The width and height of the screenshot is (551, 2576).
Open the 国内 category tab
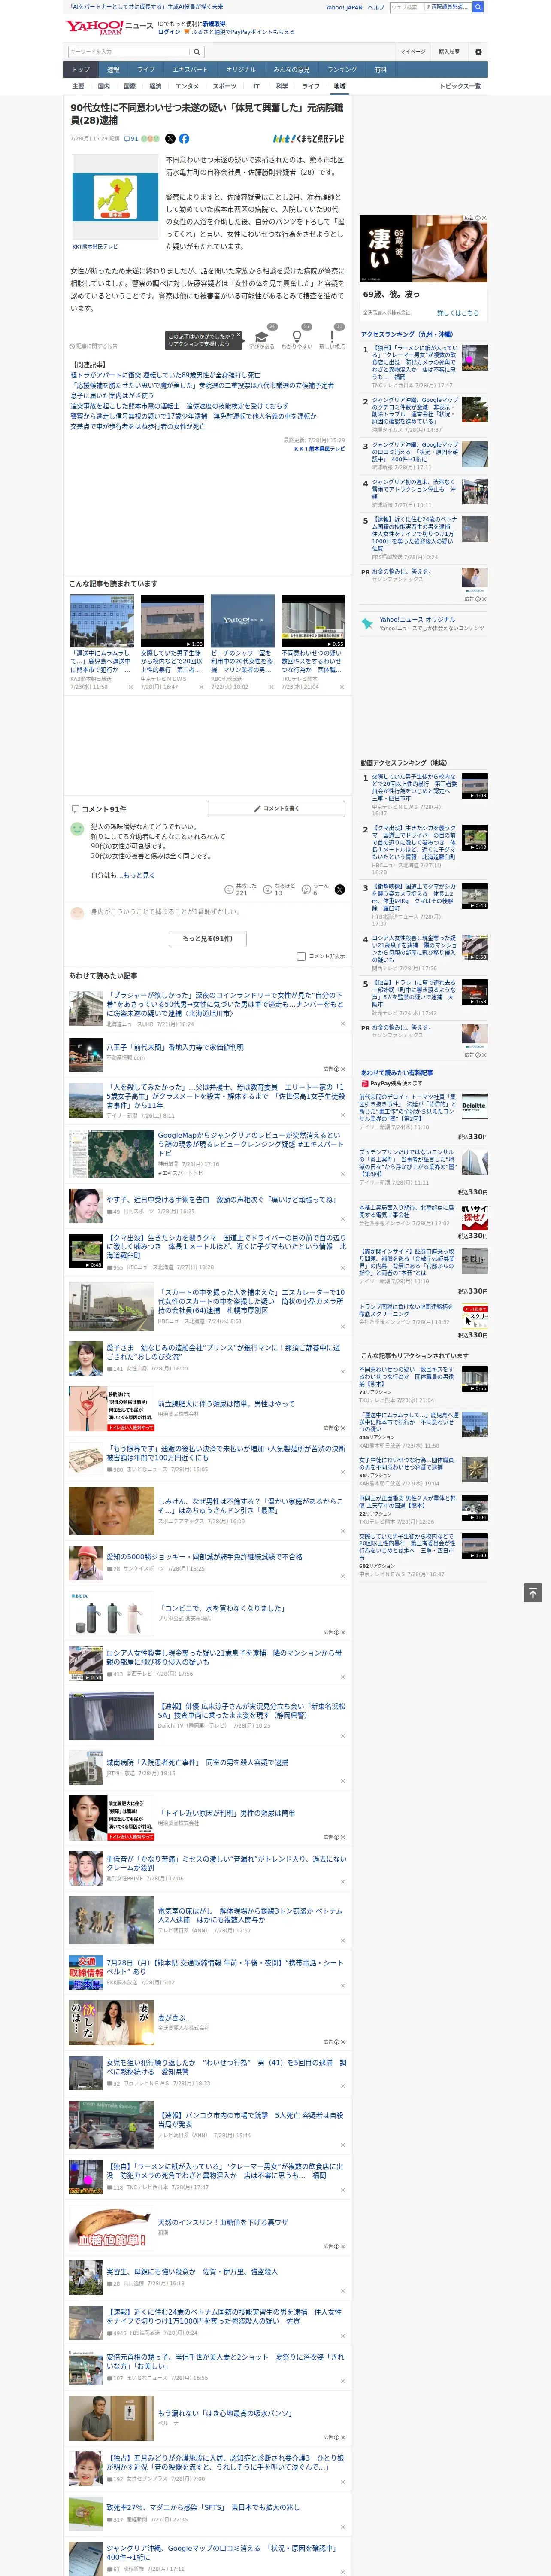104,86
